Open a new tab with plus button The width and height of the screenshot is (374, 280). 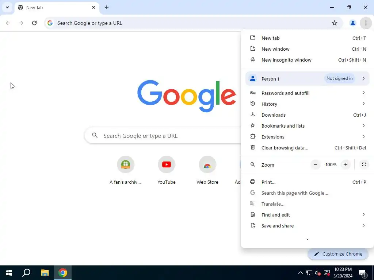107,7
